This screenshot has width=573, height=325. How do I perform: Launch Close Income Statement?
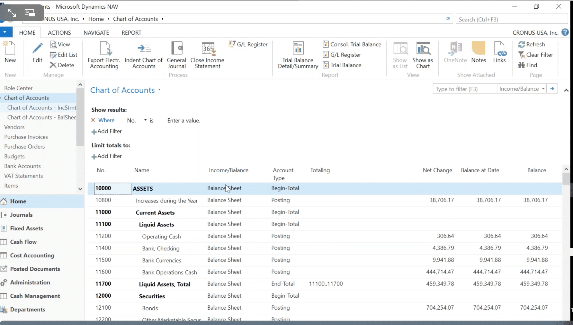point(207,55)
